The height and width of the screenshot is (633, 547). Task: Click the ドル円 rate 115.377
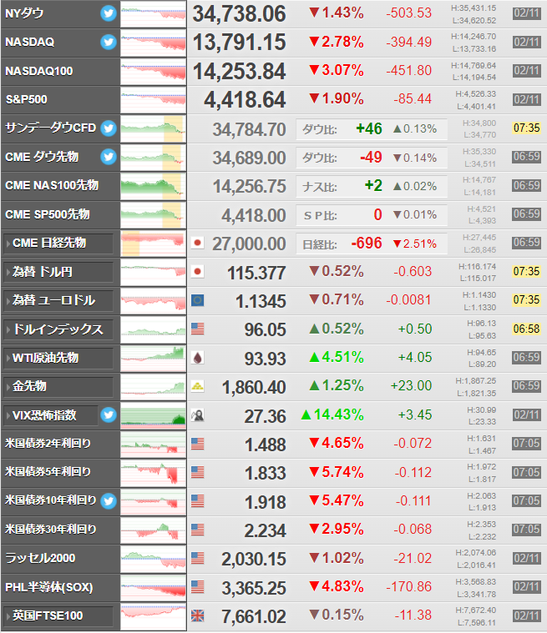pos(256,273)
